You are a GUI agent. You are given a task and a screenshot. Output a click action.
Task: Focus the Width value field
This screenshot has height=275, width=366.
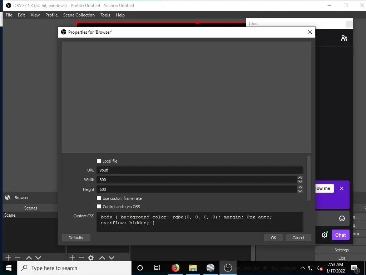[197, 180]
